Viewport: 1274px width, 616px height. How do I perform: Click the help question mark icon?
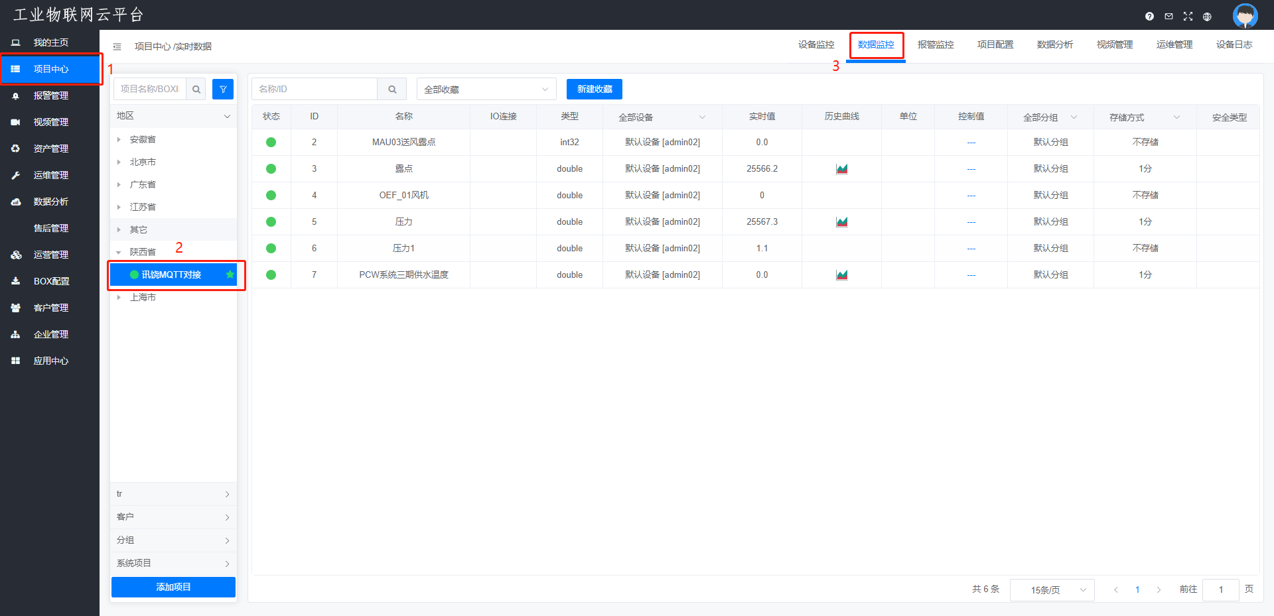coord(1149,17)
